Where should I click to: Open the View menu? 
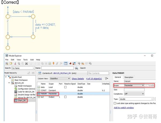(19, 60)
